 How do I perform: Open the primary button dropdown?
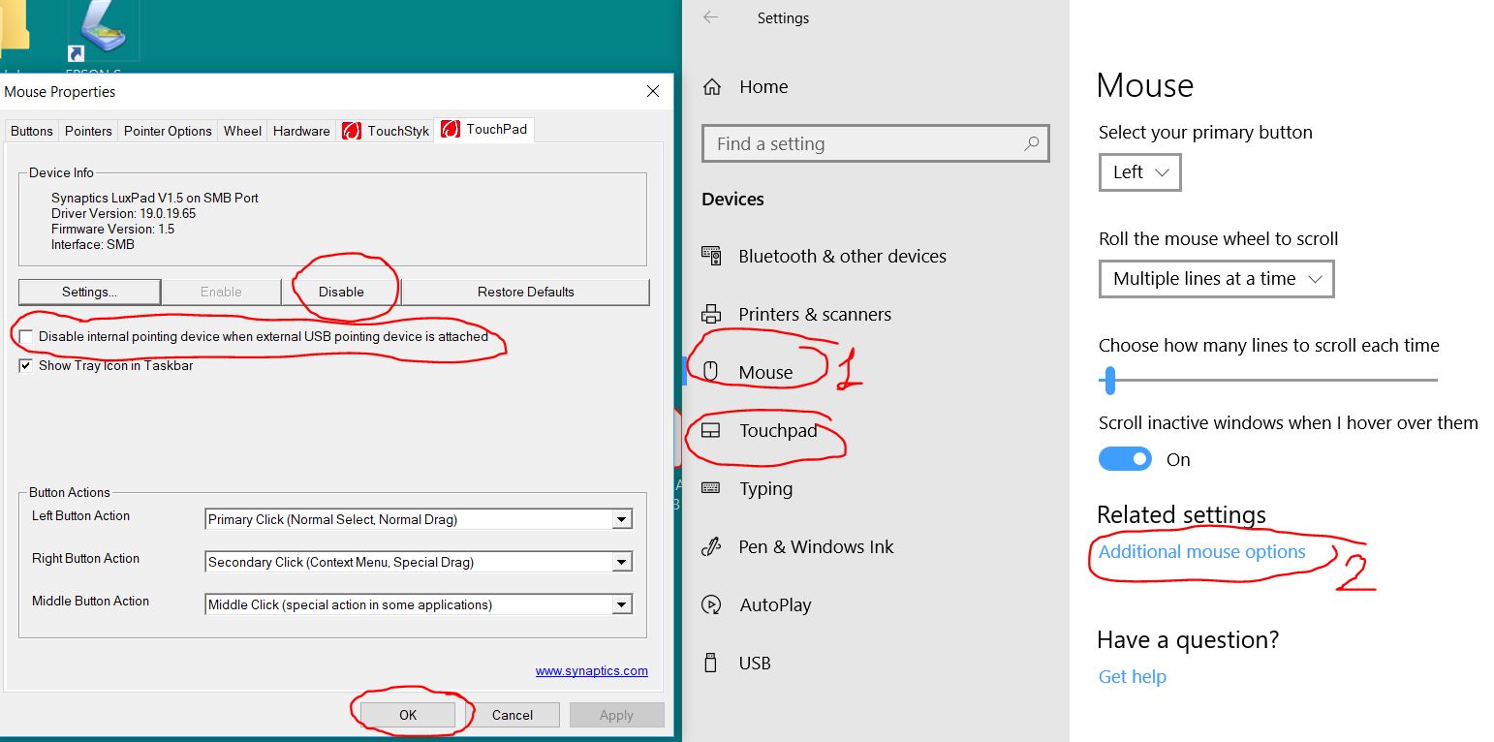[x=1139, y=172]
